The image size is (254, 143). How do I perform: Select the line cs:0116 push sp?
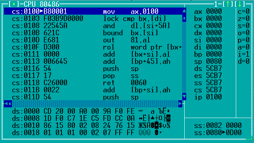93,68
